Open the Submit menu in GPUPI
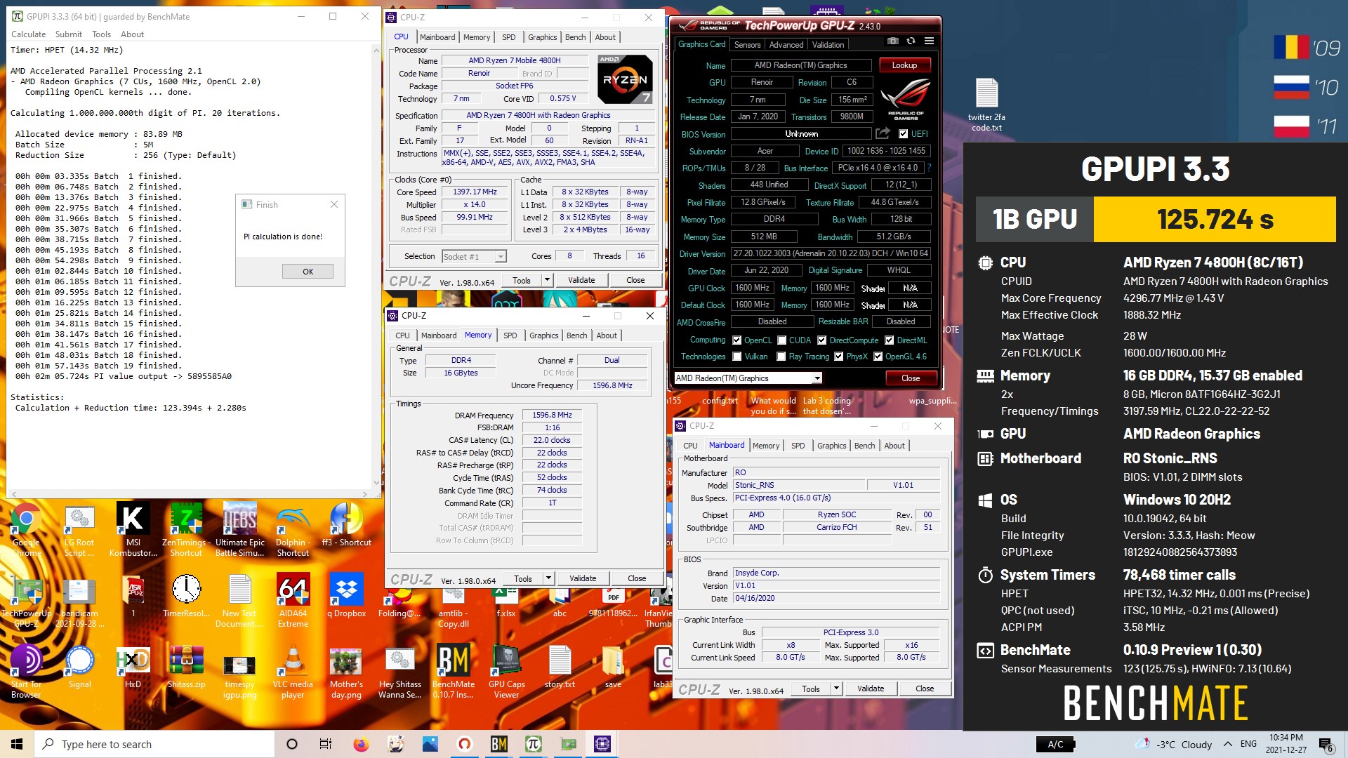Image resolution: width=1348 pixels, height=758 pixels. click(69, 34)
